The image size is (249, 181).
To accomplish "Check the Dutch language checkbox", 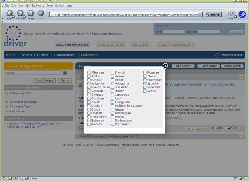I will [89, 109].
